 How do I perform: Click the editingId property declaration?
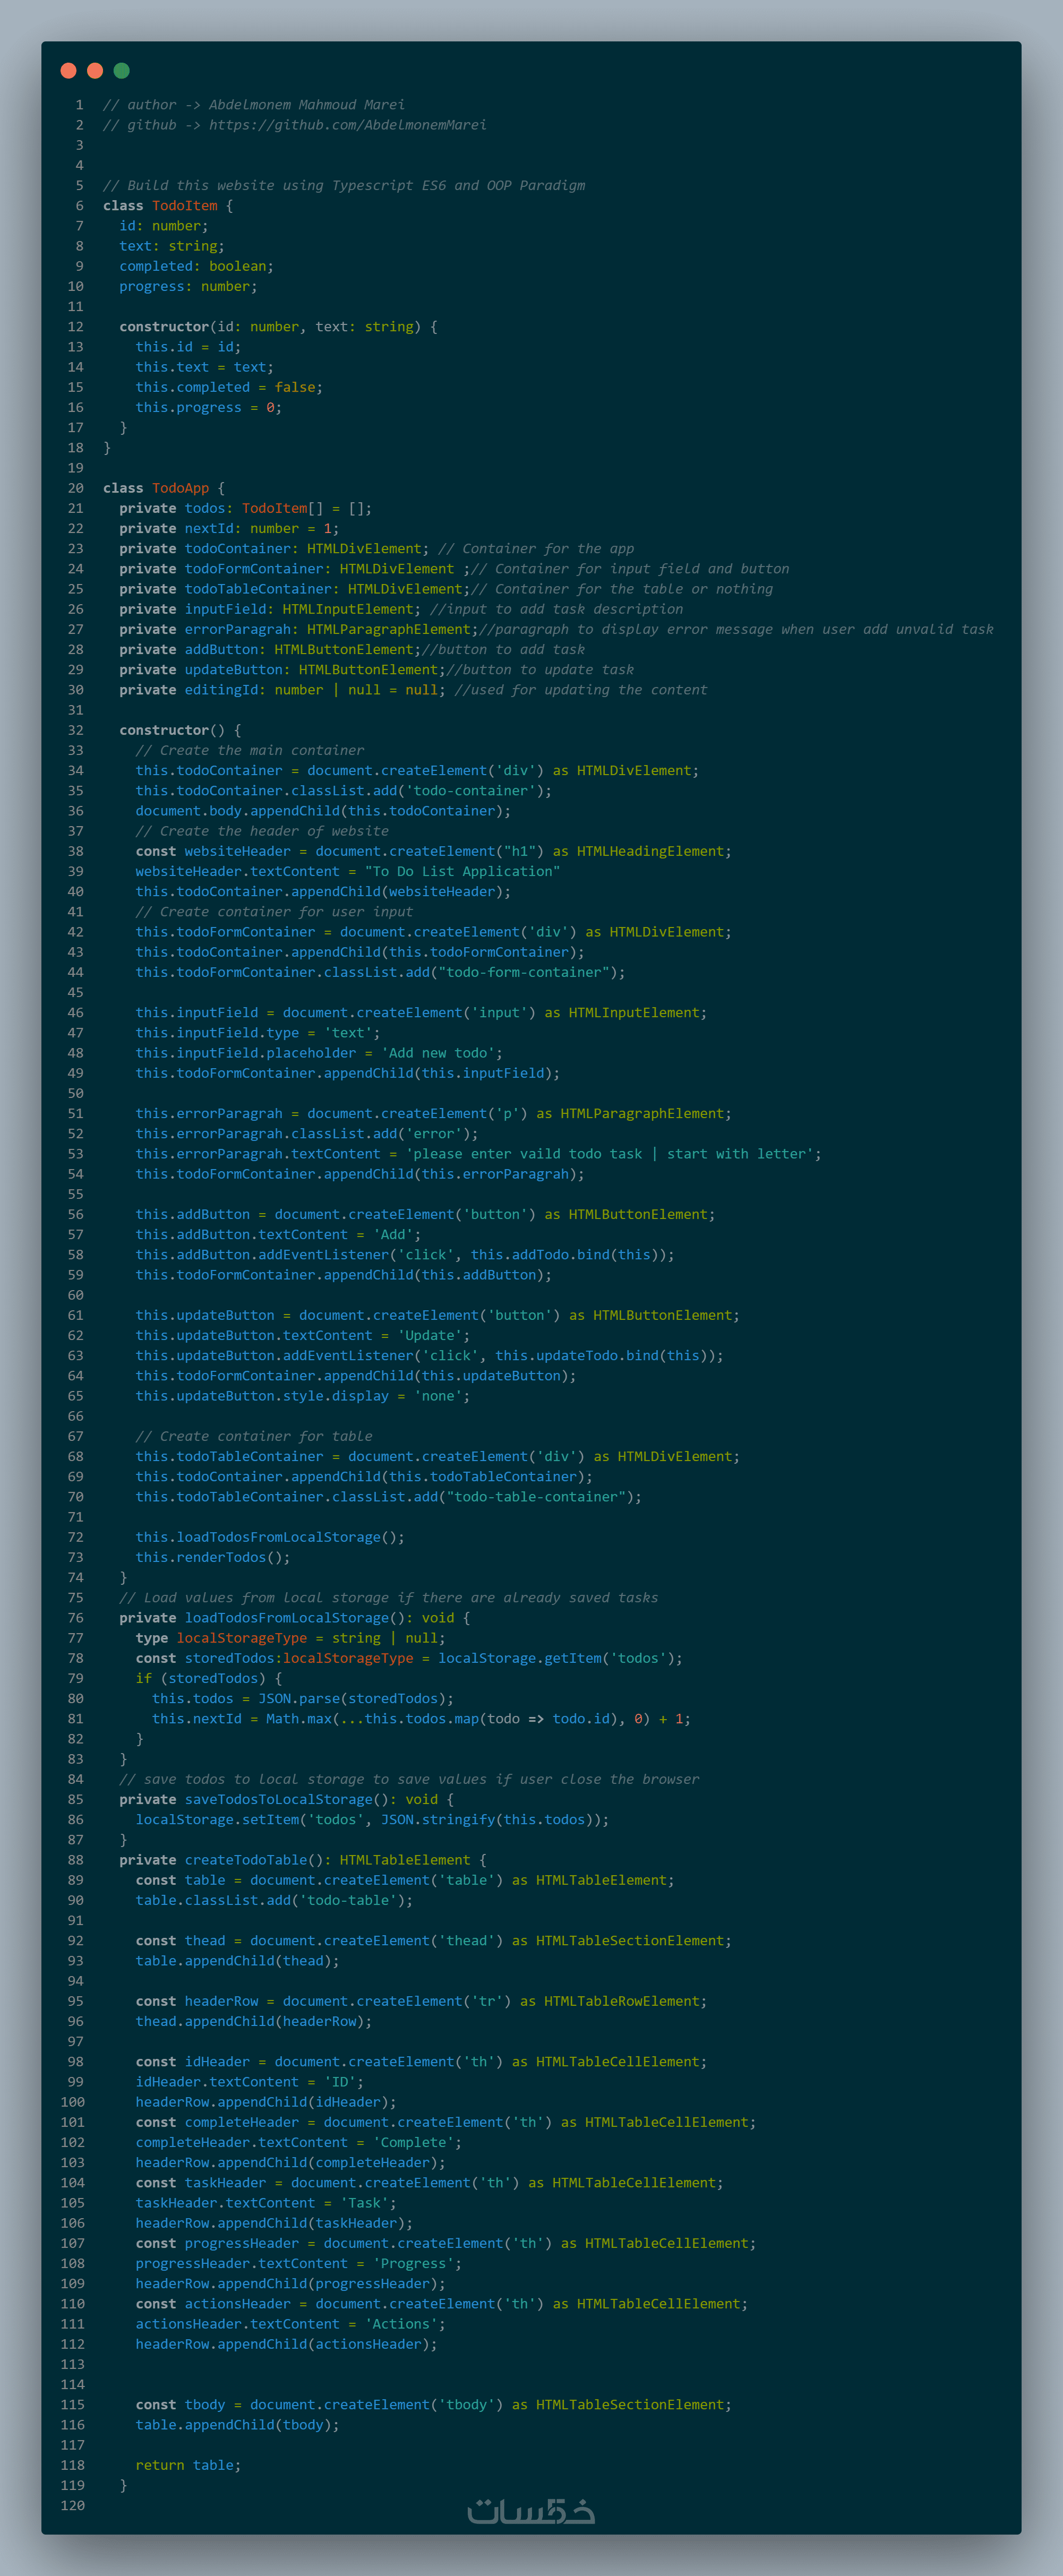pos(221,690)
